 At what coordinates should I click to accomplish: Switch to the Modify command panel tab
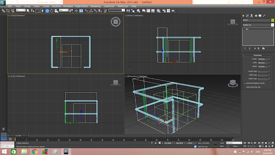click(x=247, y=16)
